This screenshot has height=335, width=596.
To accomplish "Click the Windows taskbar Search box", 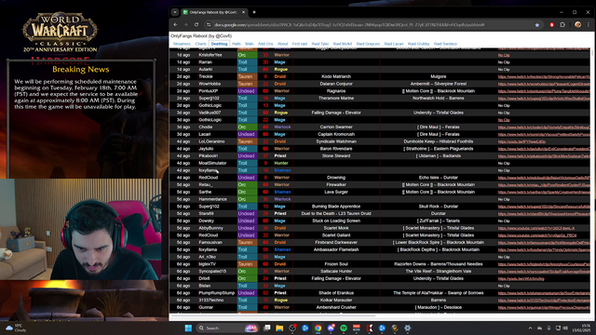I will point(227,328).
